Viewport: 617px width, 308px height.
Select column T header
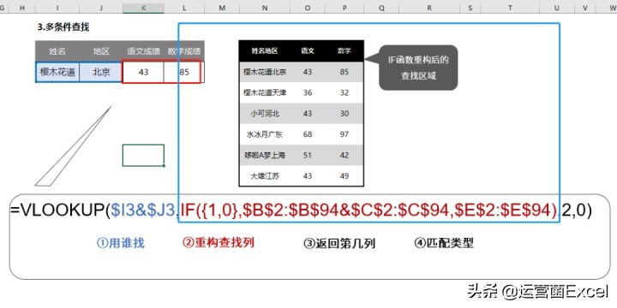tap(510, 8)
